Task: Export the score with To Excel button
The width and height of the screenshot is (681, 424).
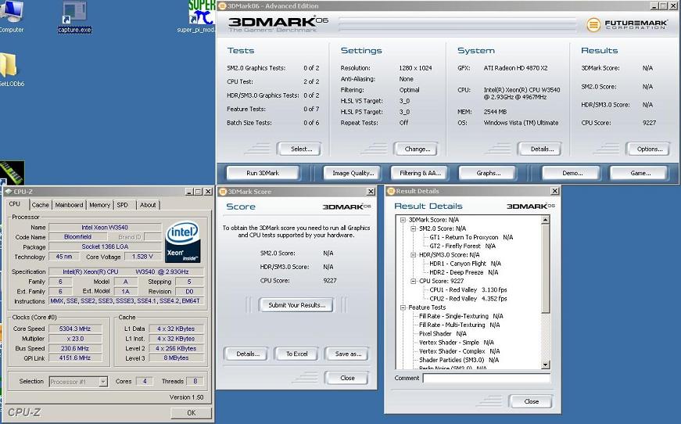Action: (x=296, y=354)
